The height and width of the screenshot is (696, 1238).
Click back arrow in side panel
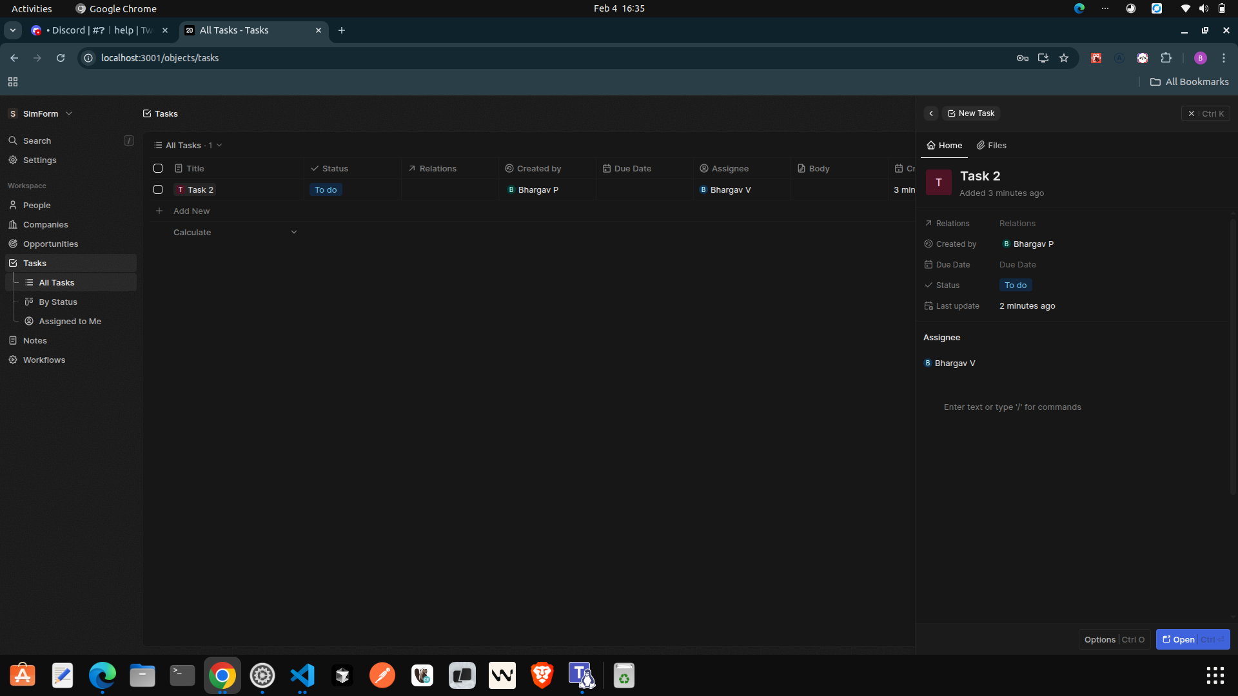click(x=931, y=113)
